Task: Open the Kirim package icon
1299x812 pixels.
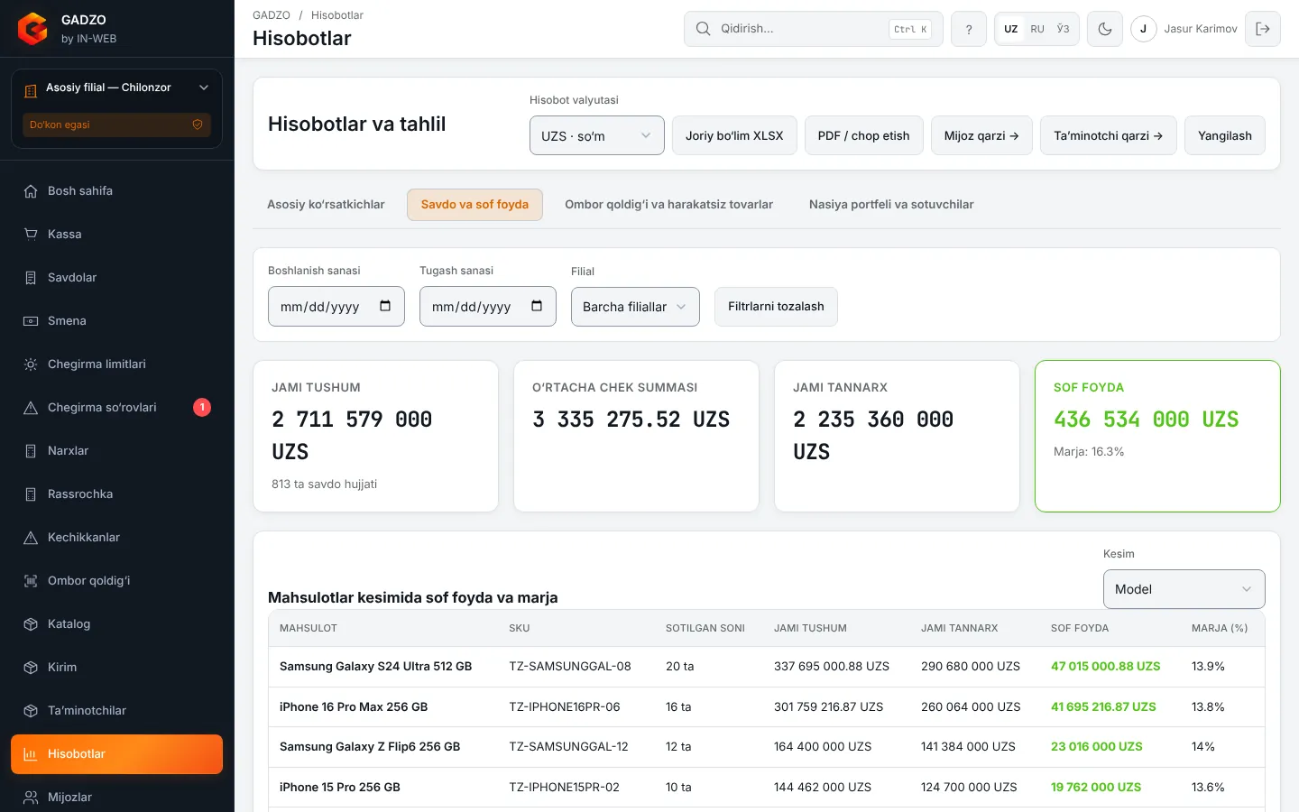Action: click(31, 668)
